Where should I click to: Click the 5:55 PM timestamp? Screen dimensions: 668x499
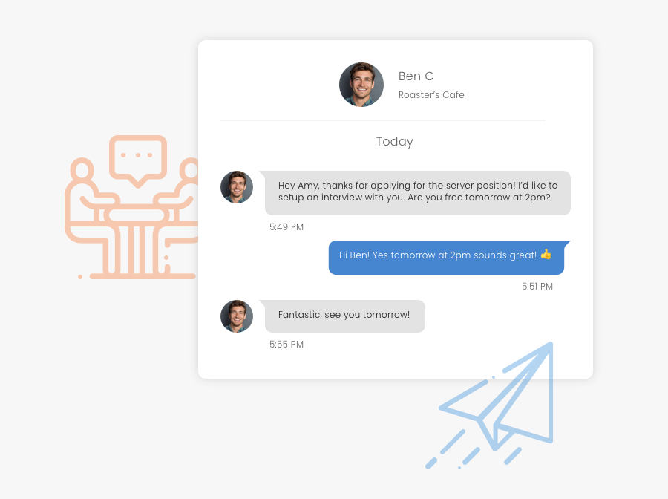(286, 345)
